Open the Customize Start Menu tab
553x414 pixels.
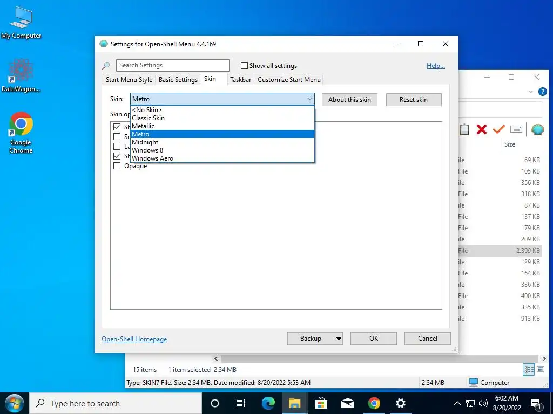[289, 80]
